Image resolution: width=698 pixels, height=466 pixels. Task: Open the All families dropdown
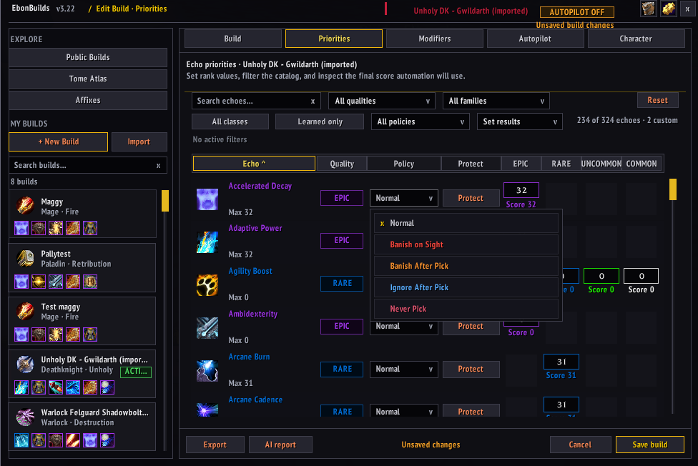496,101
